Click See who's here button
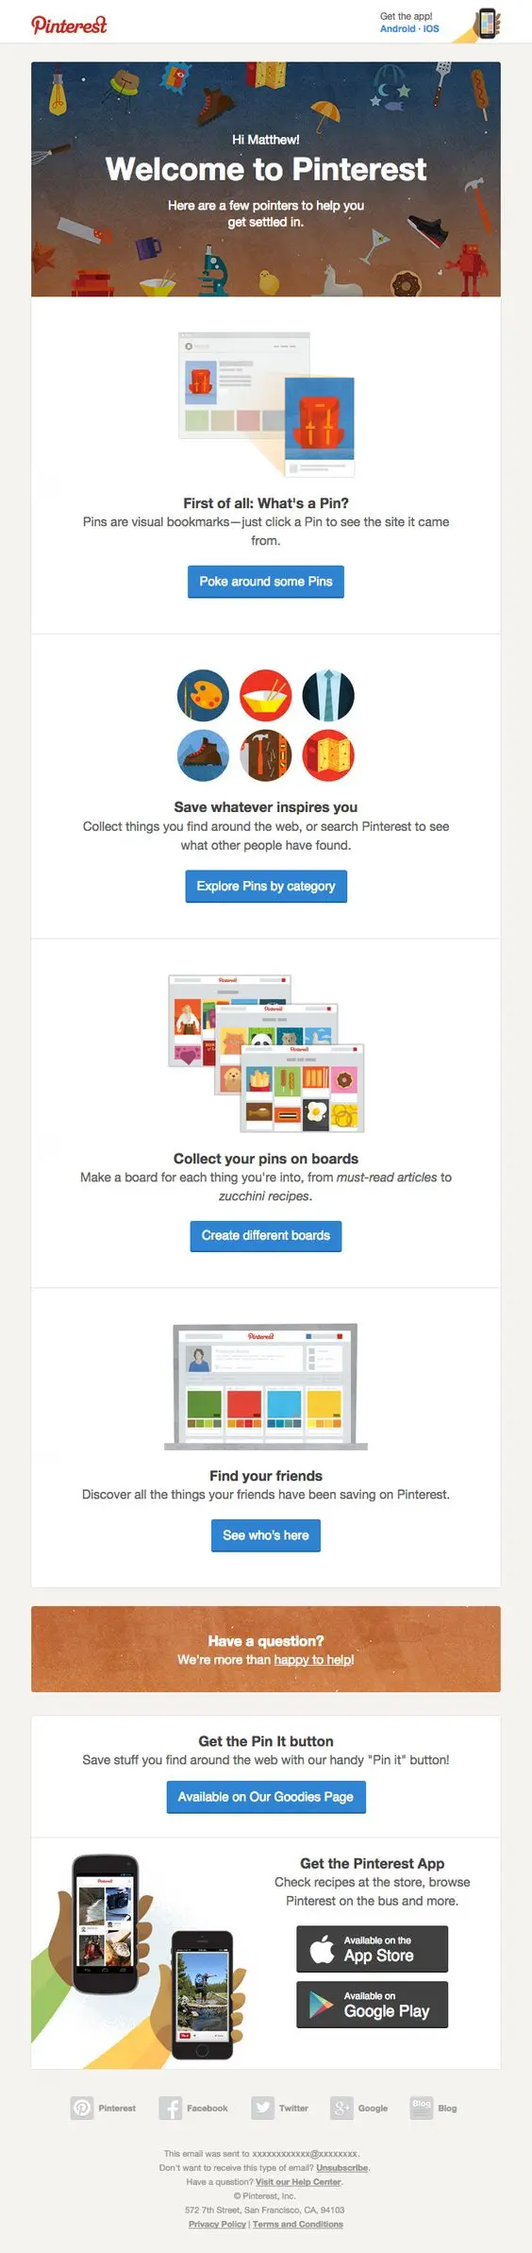Viewport: 532px width, 2253px height. [266, 1535]
